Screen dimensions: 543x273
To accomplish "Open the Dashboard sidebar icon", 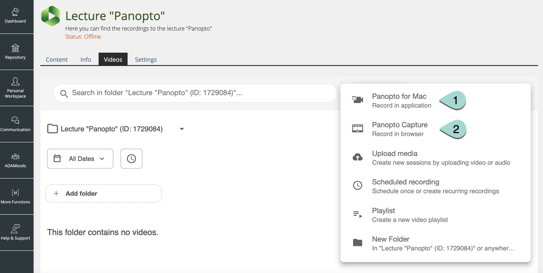I will point(16,16).
